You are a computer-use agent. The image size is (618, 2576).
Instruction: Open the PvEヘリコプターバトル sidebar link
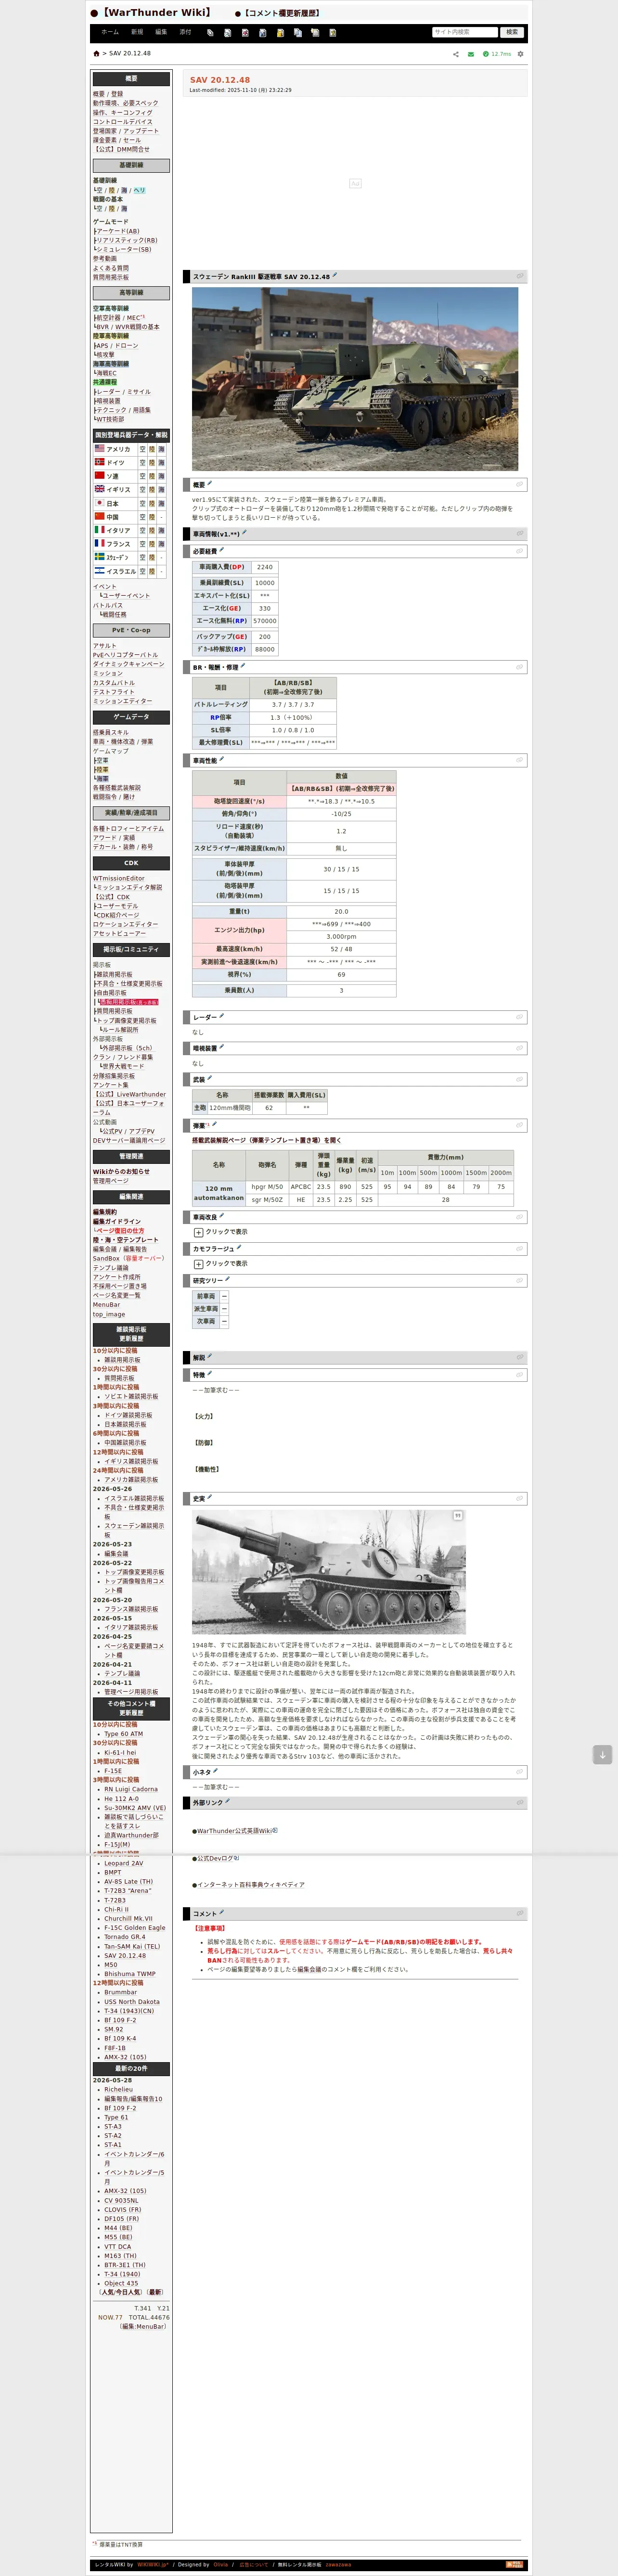(x=125, y=655)
